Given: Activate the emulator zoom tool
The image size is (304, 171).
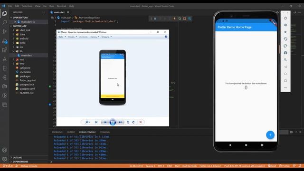Looking at the screenshot, I should point(285,60).
